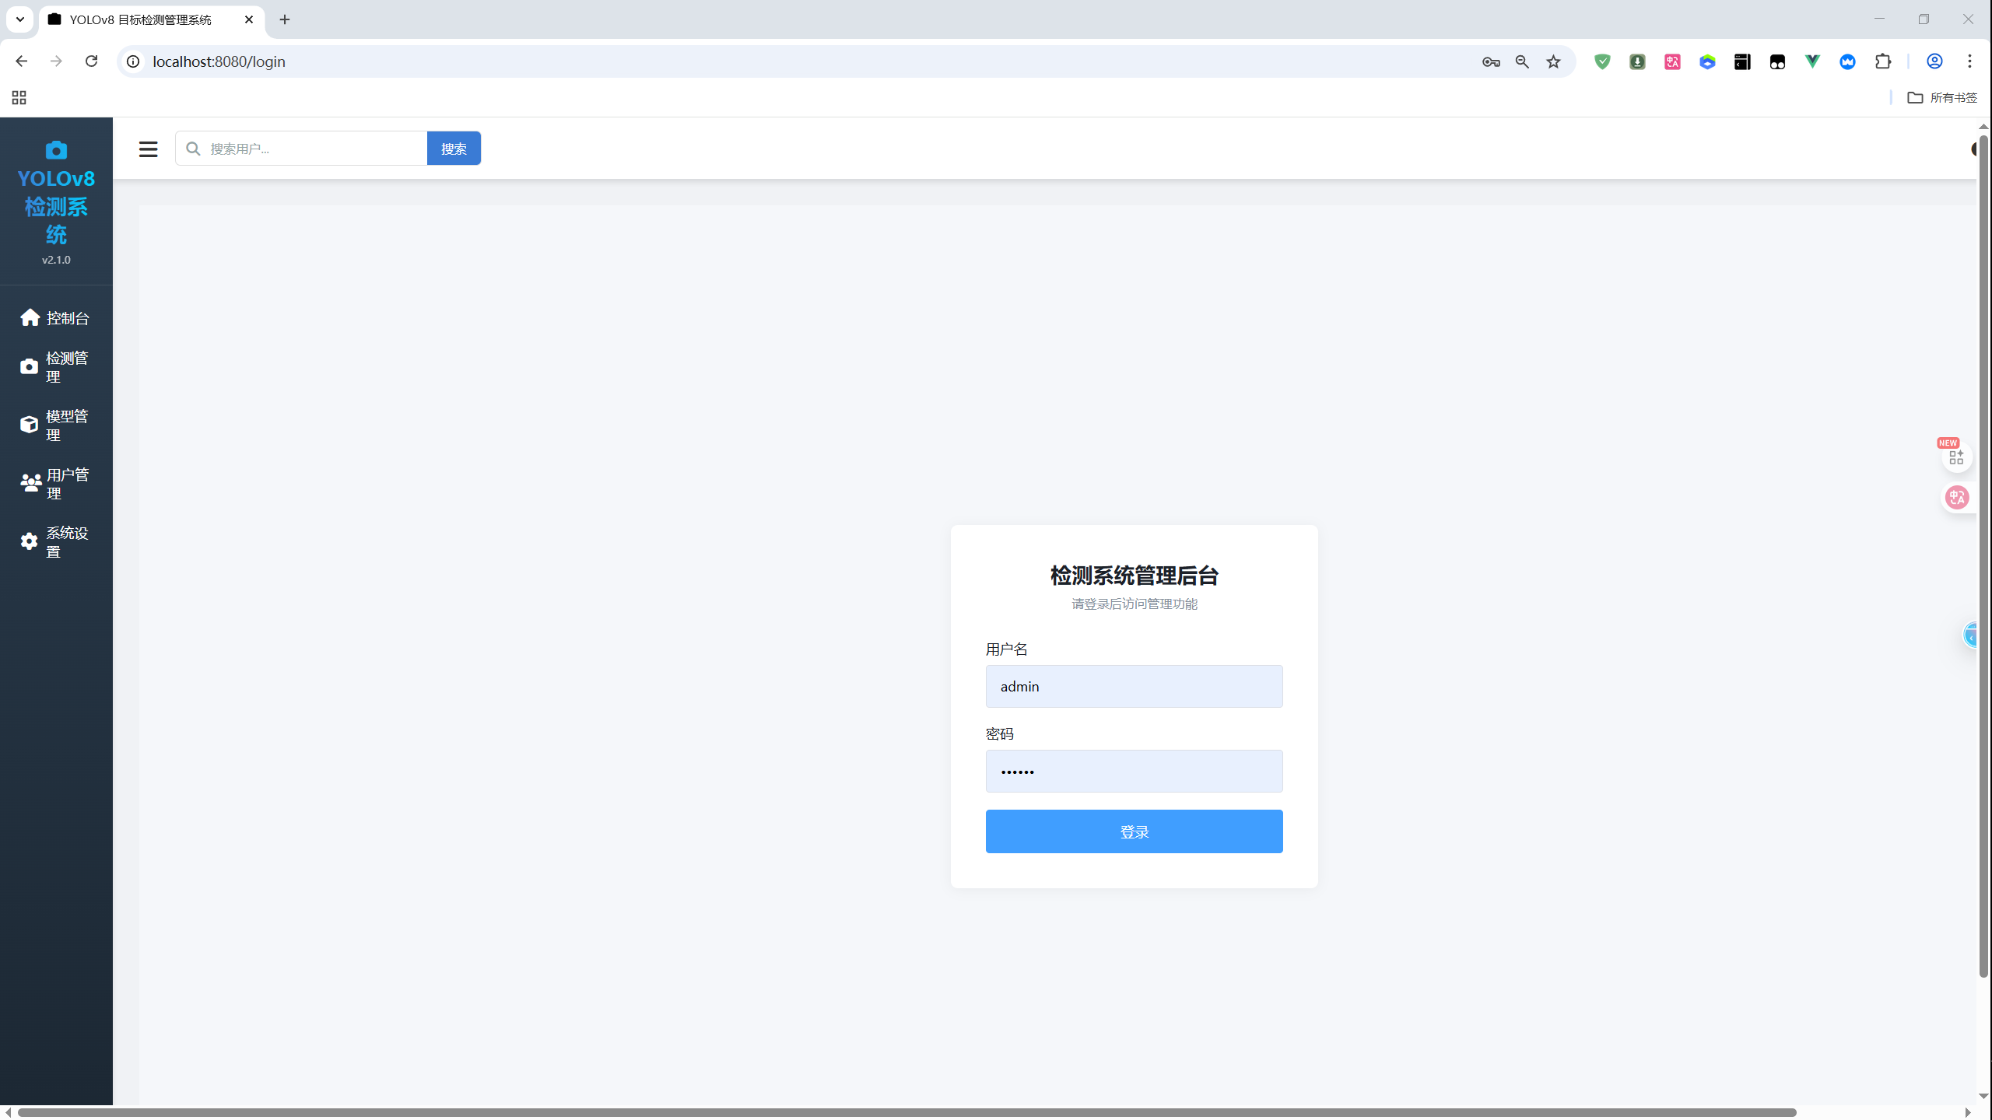Click the 系统设置 gear icon

[x=30, y=541]
